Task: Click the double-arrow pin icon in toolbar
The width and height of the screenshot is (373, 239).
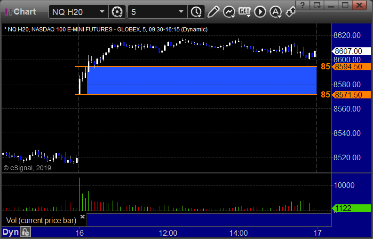Action: tap(291, 12)
